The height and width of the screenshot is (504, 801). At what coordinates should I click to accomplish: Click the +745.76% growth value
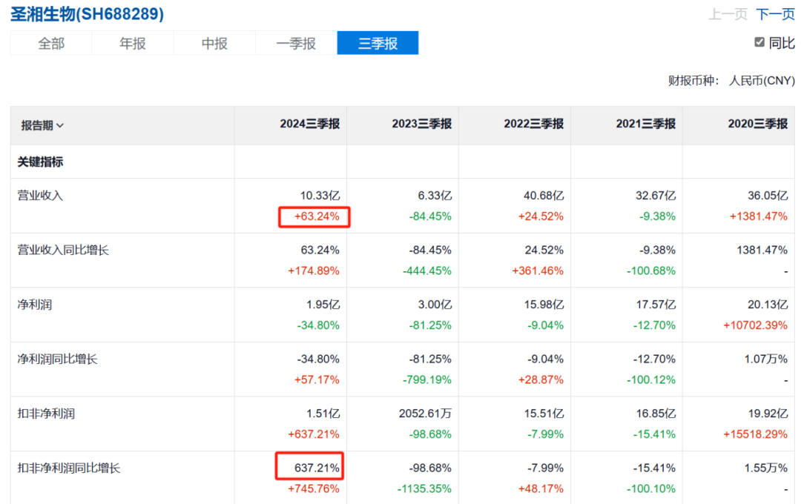[314, 489]
